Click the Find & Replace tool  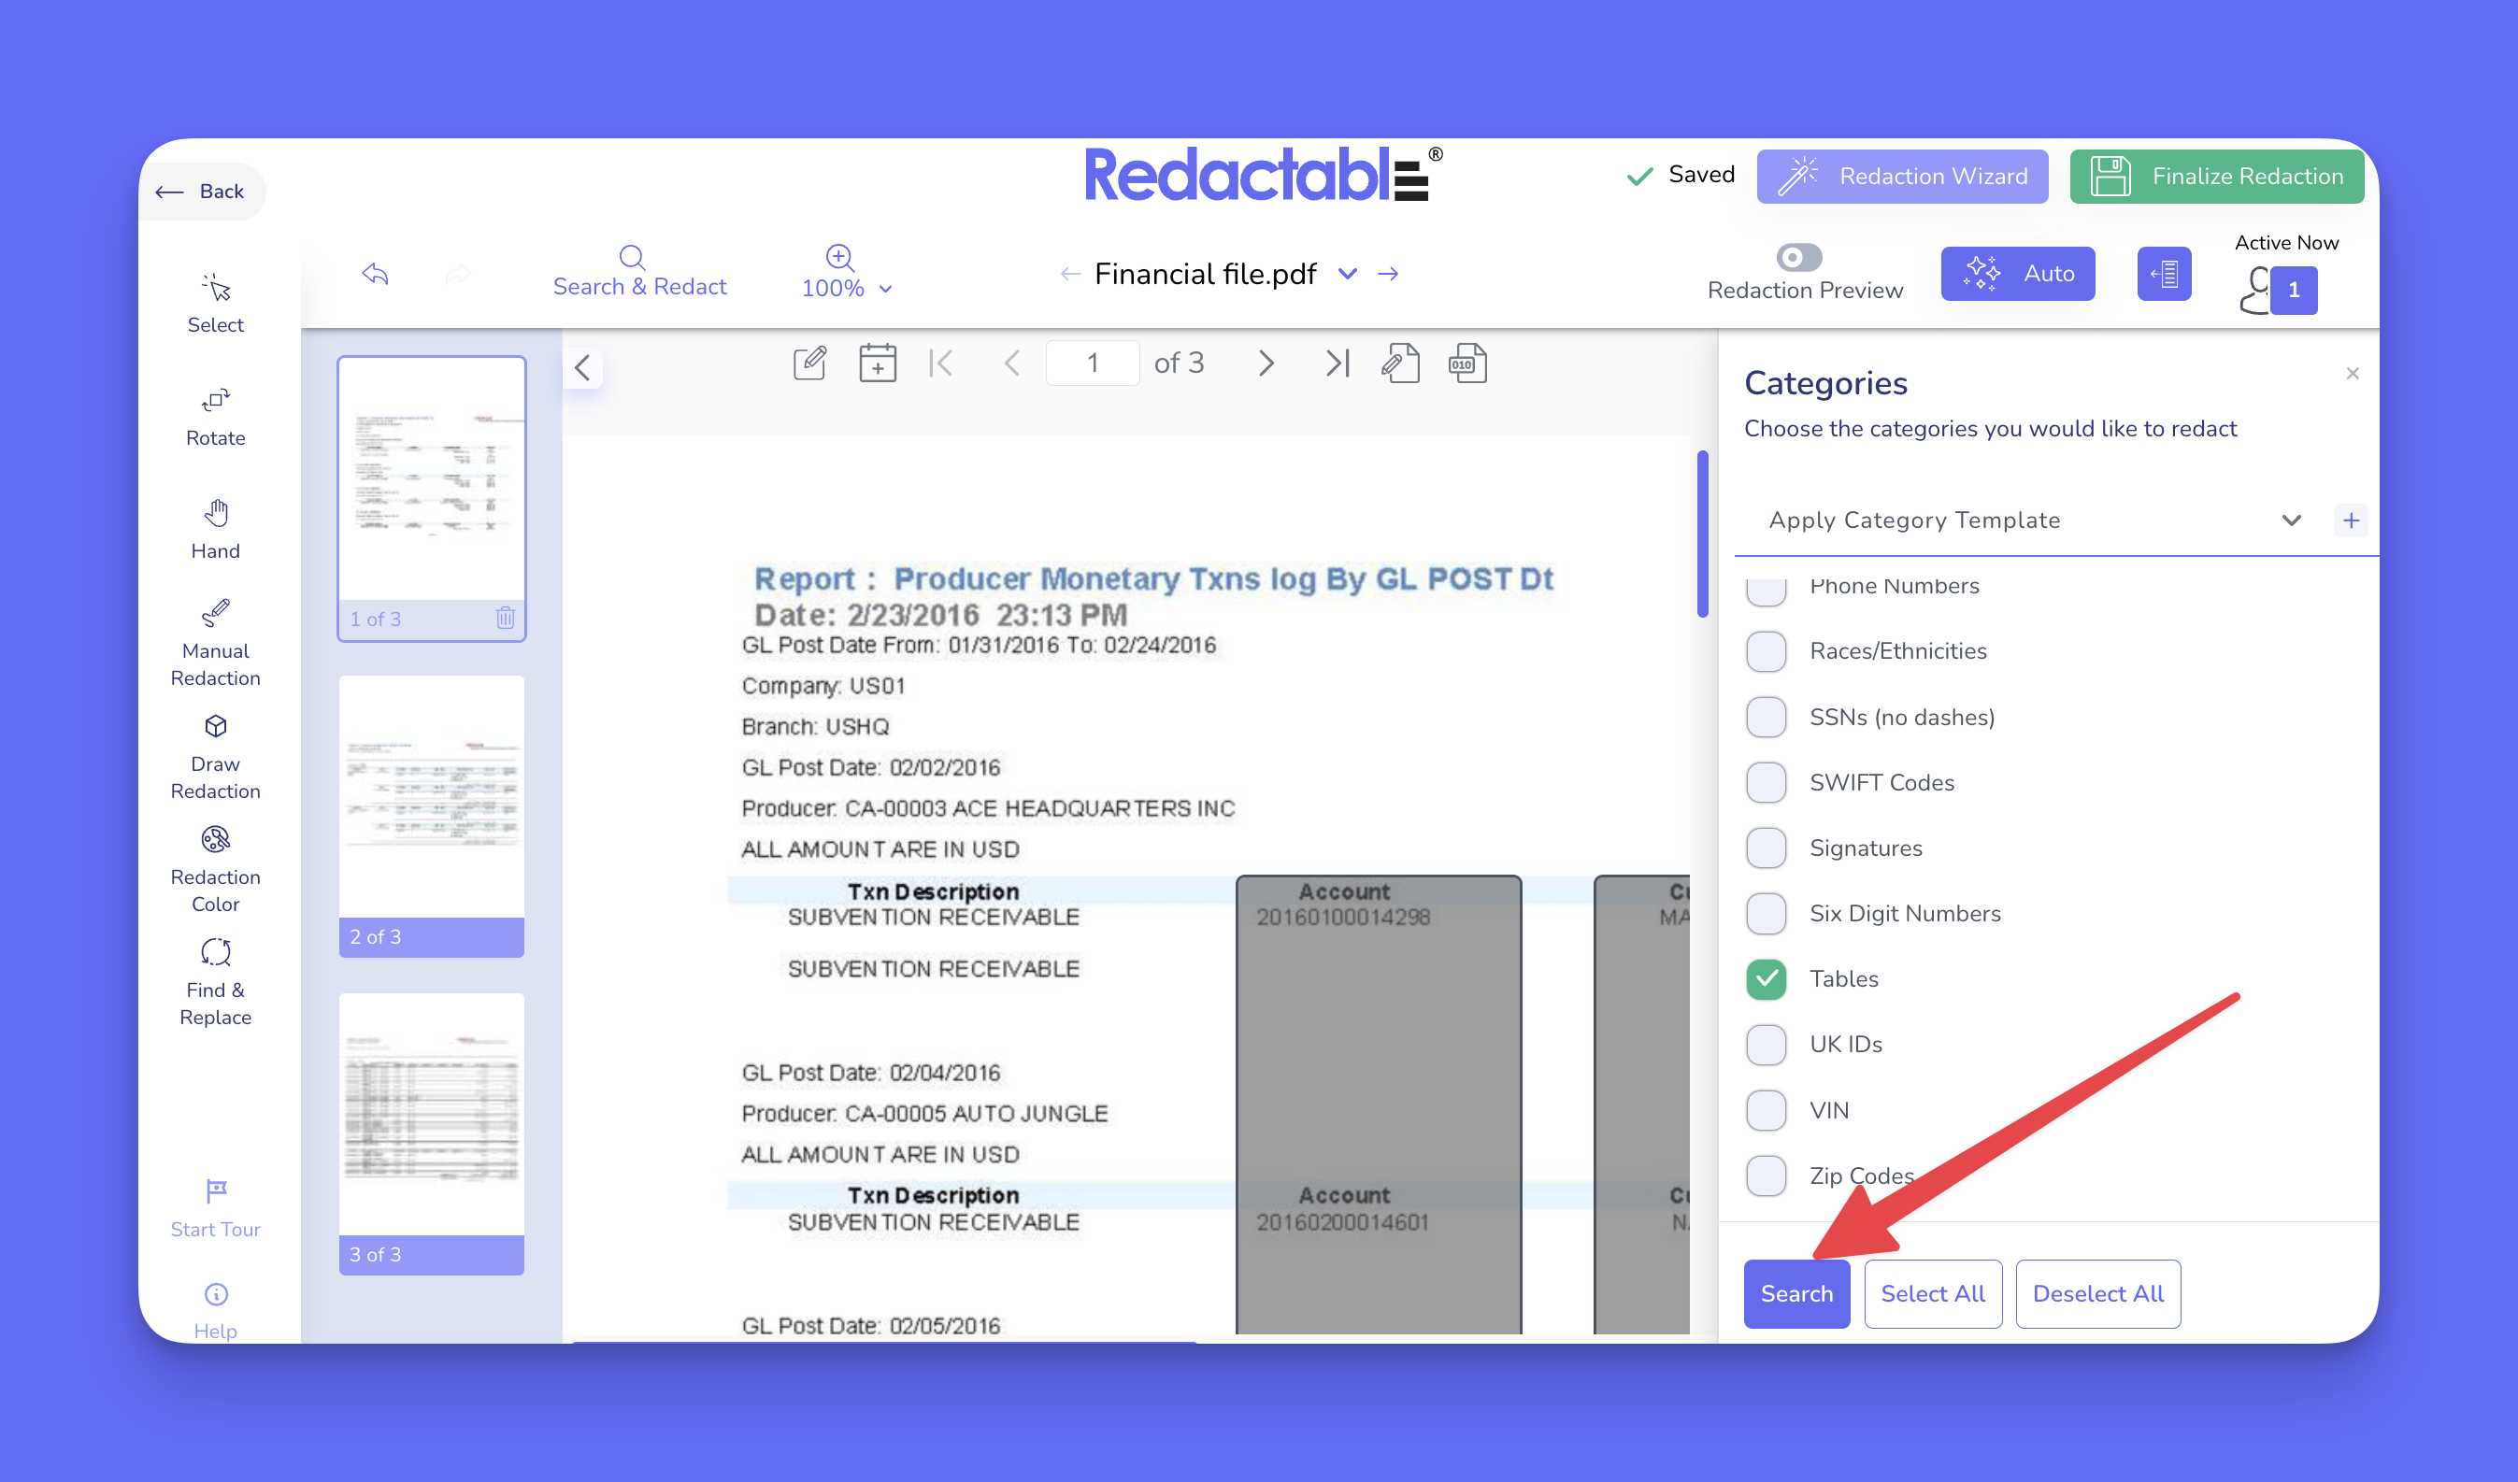(x=215, y=980)
